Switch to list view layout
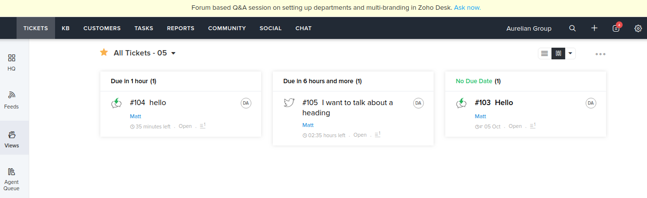Screen dimensions: 647x198 pyautogui.click(x=545, y=53)
